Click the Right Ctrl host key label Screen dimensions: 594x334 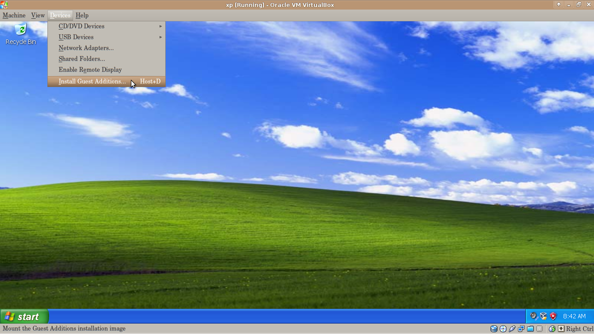click(580, 329)
